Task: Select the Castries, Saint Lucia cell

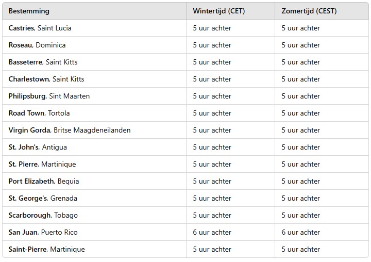Action: coord(40,28)
